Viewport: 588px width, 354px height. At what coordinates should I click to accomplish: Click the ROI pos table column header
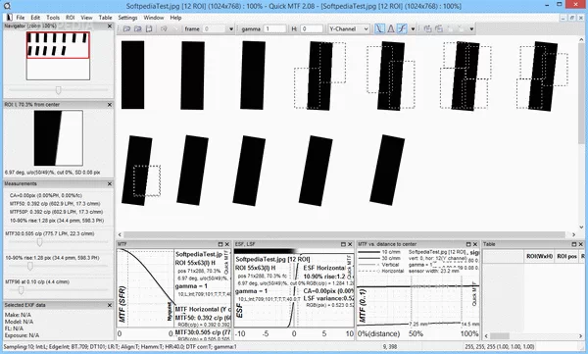[x=567, y=256]
